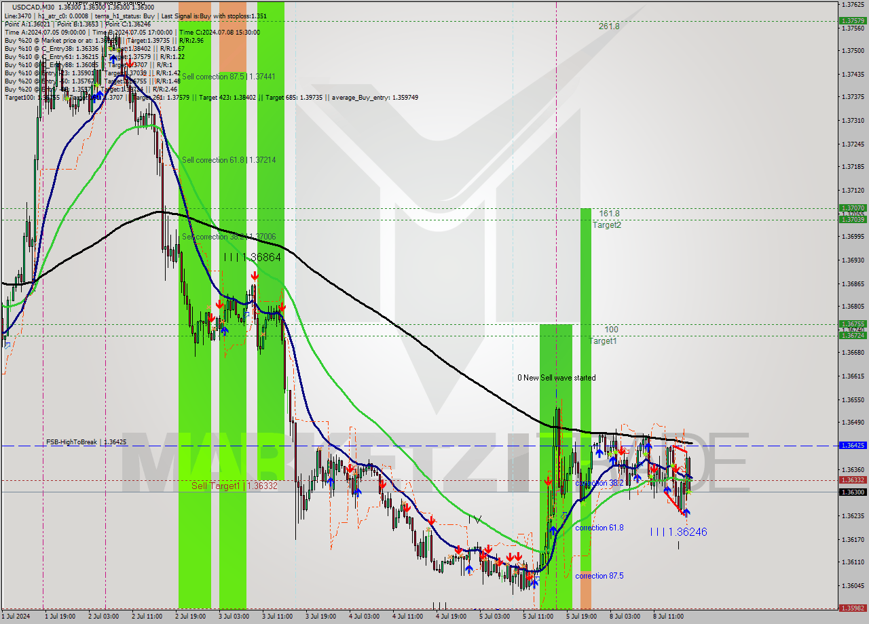Click the 1.36615 price scale value
The height and width of the screenshot is (624, 869).
(x=853, y=376)
